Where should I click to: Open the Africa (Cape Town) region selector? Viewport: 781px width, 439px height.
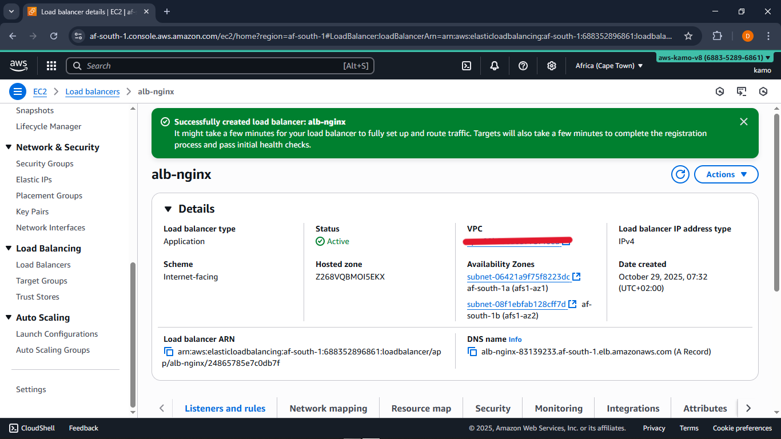609,66
